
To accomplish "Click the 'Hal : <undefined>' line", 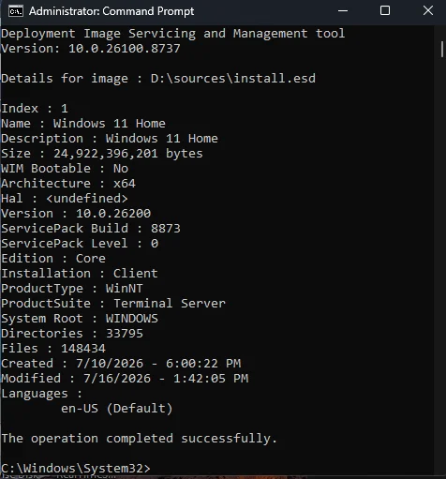I will point(65,199).
